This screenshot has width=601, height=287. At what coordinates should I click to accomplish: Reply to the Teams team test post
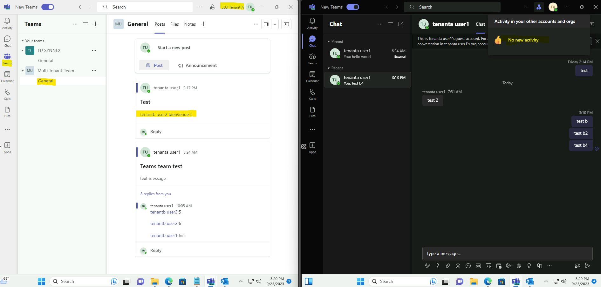[x=156, y=250]
